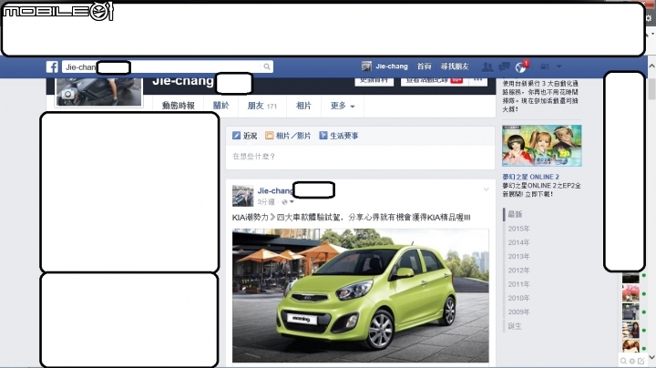This screenshot has width=656, height=368.
Task: Click the post author's avatar thumbnail
Action: click(x=242, y=196)
